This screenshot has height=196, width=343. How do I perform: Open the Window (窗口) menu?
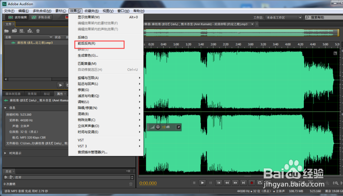pyautogui.click(x=123, y=11)
